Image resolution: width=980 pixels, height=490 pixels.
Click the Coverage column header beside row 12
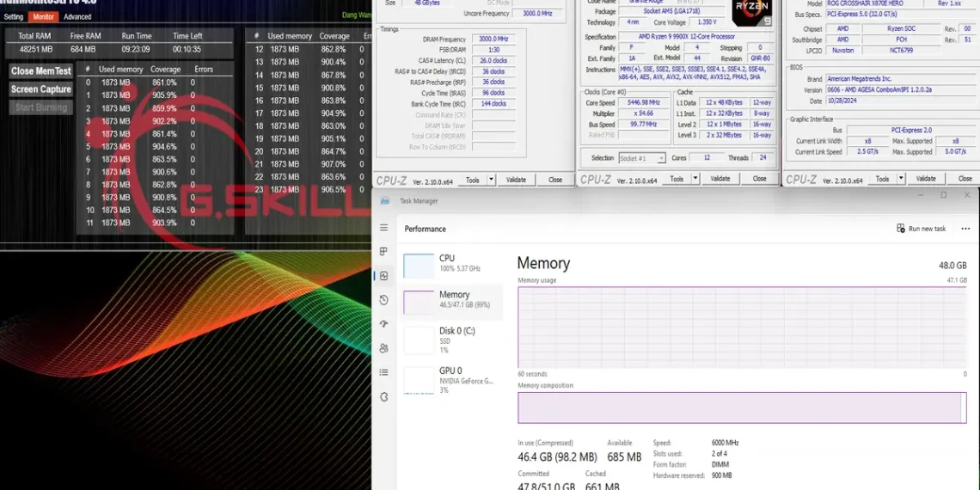[x=334, y=36]
